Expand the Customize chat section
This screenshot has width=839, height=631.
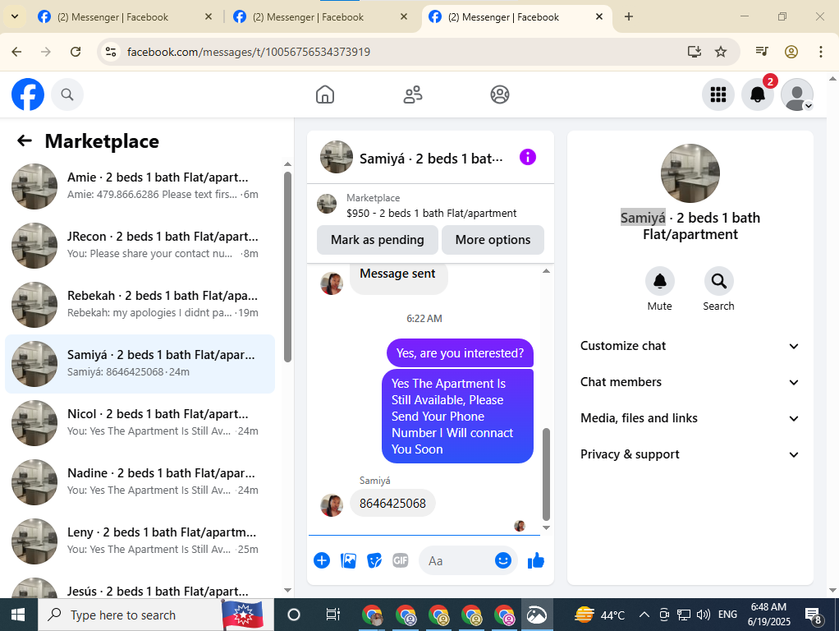pyautogui.click(x=690, y=346)
